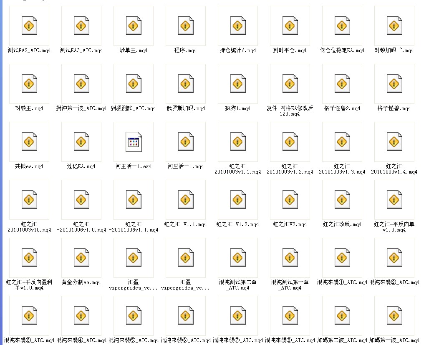
Task: Click the 加碼第一波_ATC.mq4 file icon
Action: click(x=394, y=316)
